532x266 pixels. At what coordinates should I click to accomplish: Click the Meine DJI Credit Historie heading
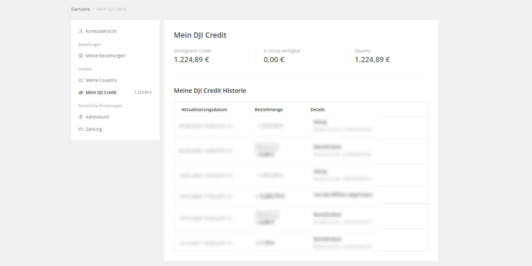(x=210, y=91)
